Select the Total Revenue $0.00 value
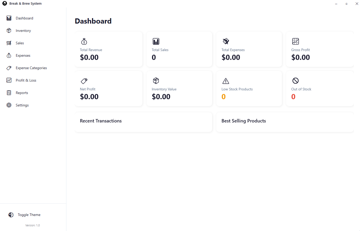 tap(89, 57)
